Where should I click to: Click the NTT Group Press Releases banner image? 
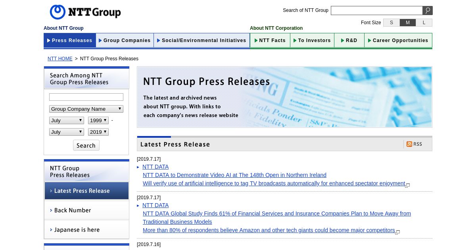coord(284,97)
